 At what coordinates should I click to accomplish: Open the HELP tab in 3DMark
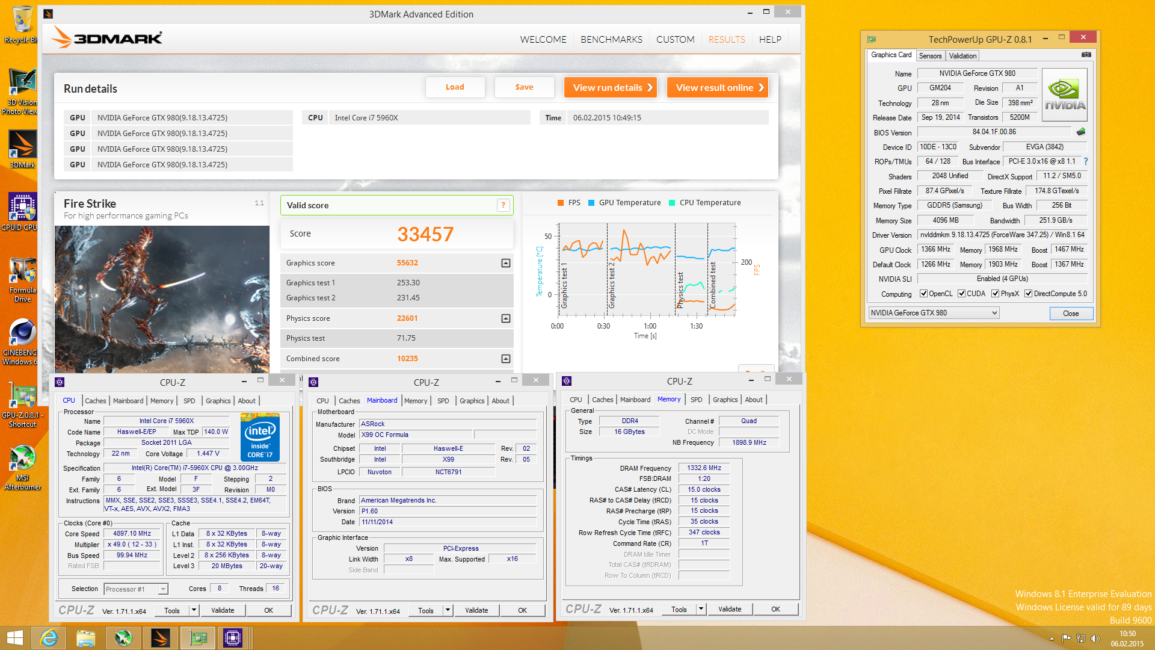tap(770, 39)
